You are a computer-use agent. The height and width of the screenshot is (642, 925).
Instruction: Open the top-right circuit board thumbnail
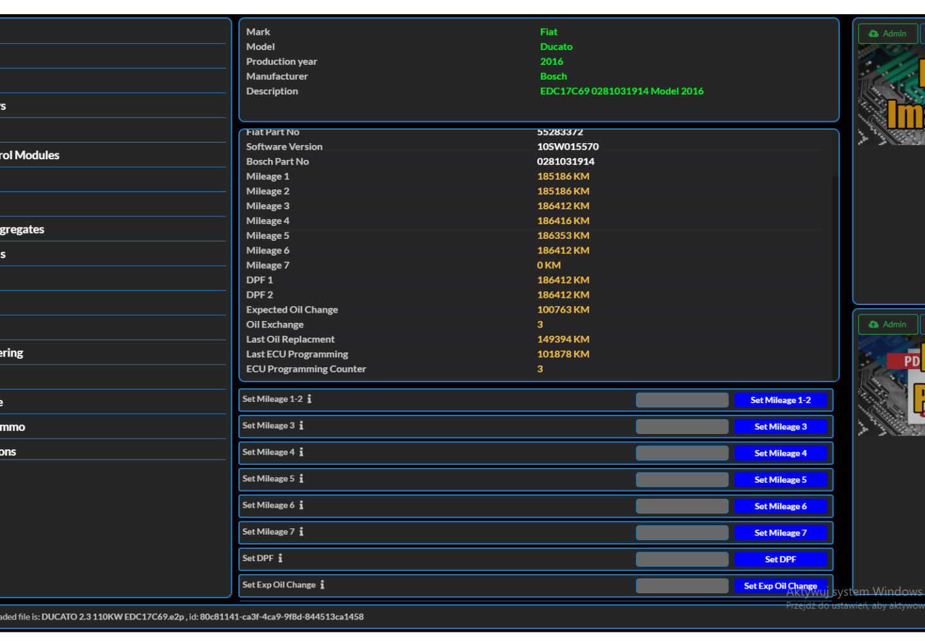(892, 95)
